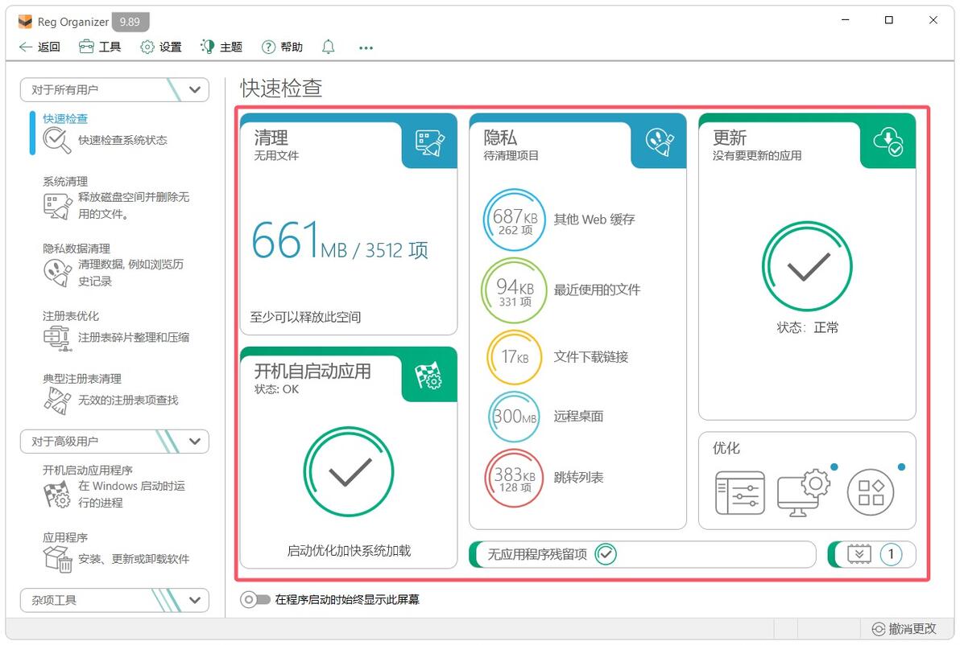Click 启动优化加快系统加载 text
Image resolution: width=960 pixels, height=645 pixels.
[349, 551]
